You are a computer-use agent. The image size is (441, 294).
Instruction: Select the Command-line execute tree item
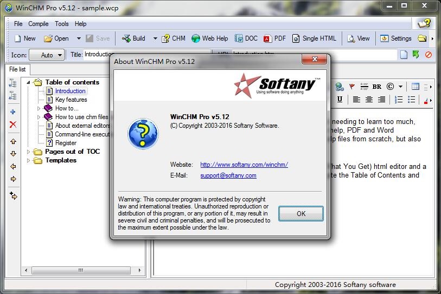click(82, 134)
